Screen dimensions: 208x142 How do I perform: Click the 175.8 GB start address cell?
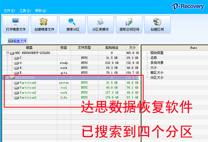pos(112,98)
